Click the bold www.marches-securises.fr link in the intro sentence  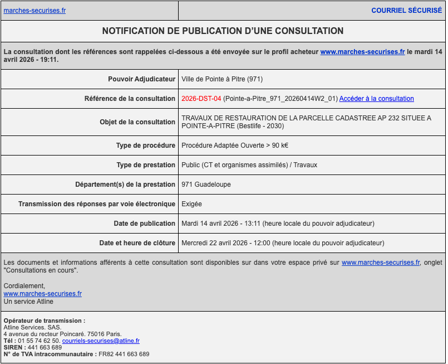point(362,51)
